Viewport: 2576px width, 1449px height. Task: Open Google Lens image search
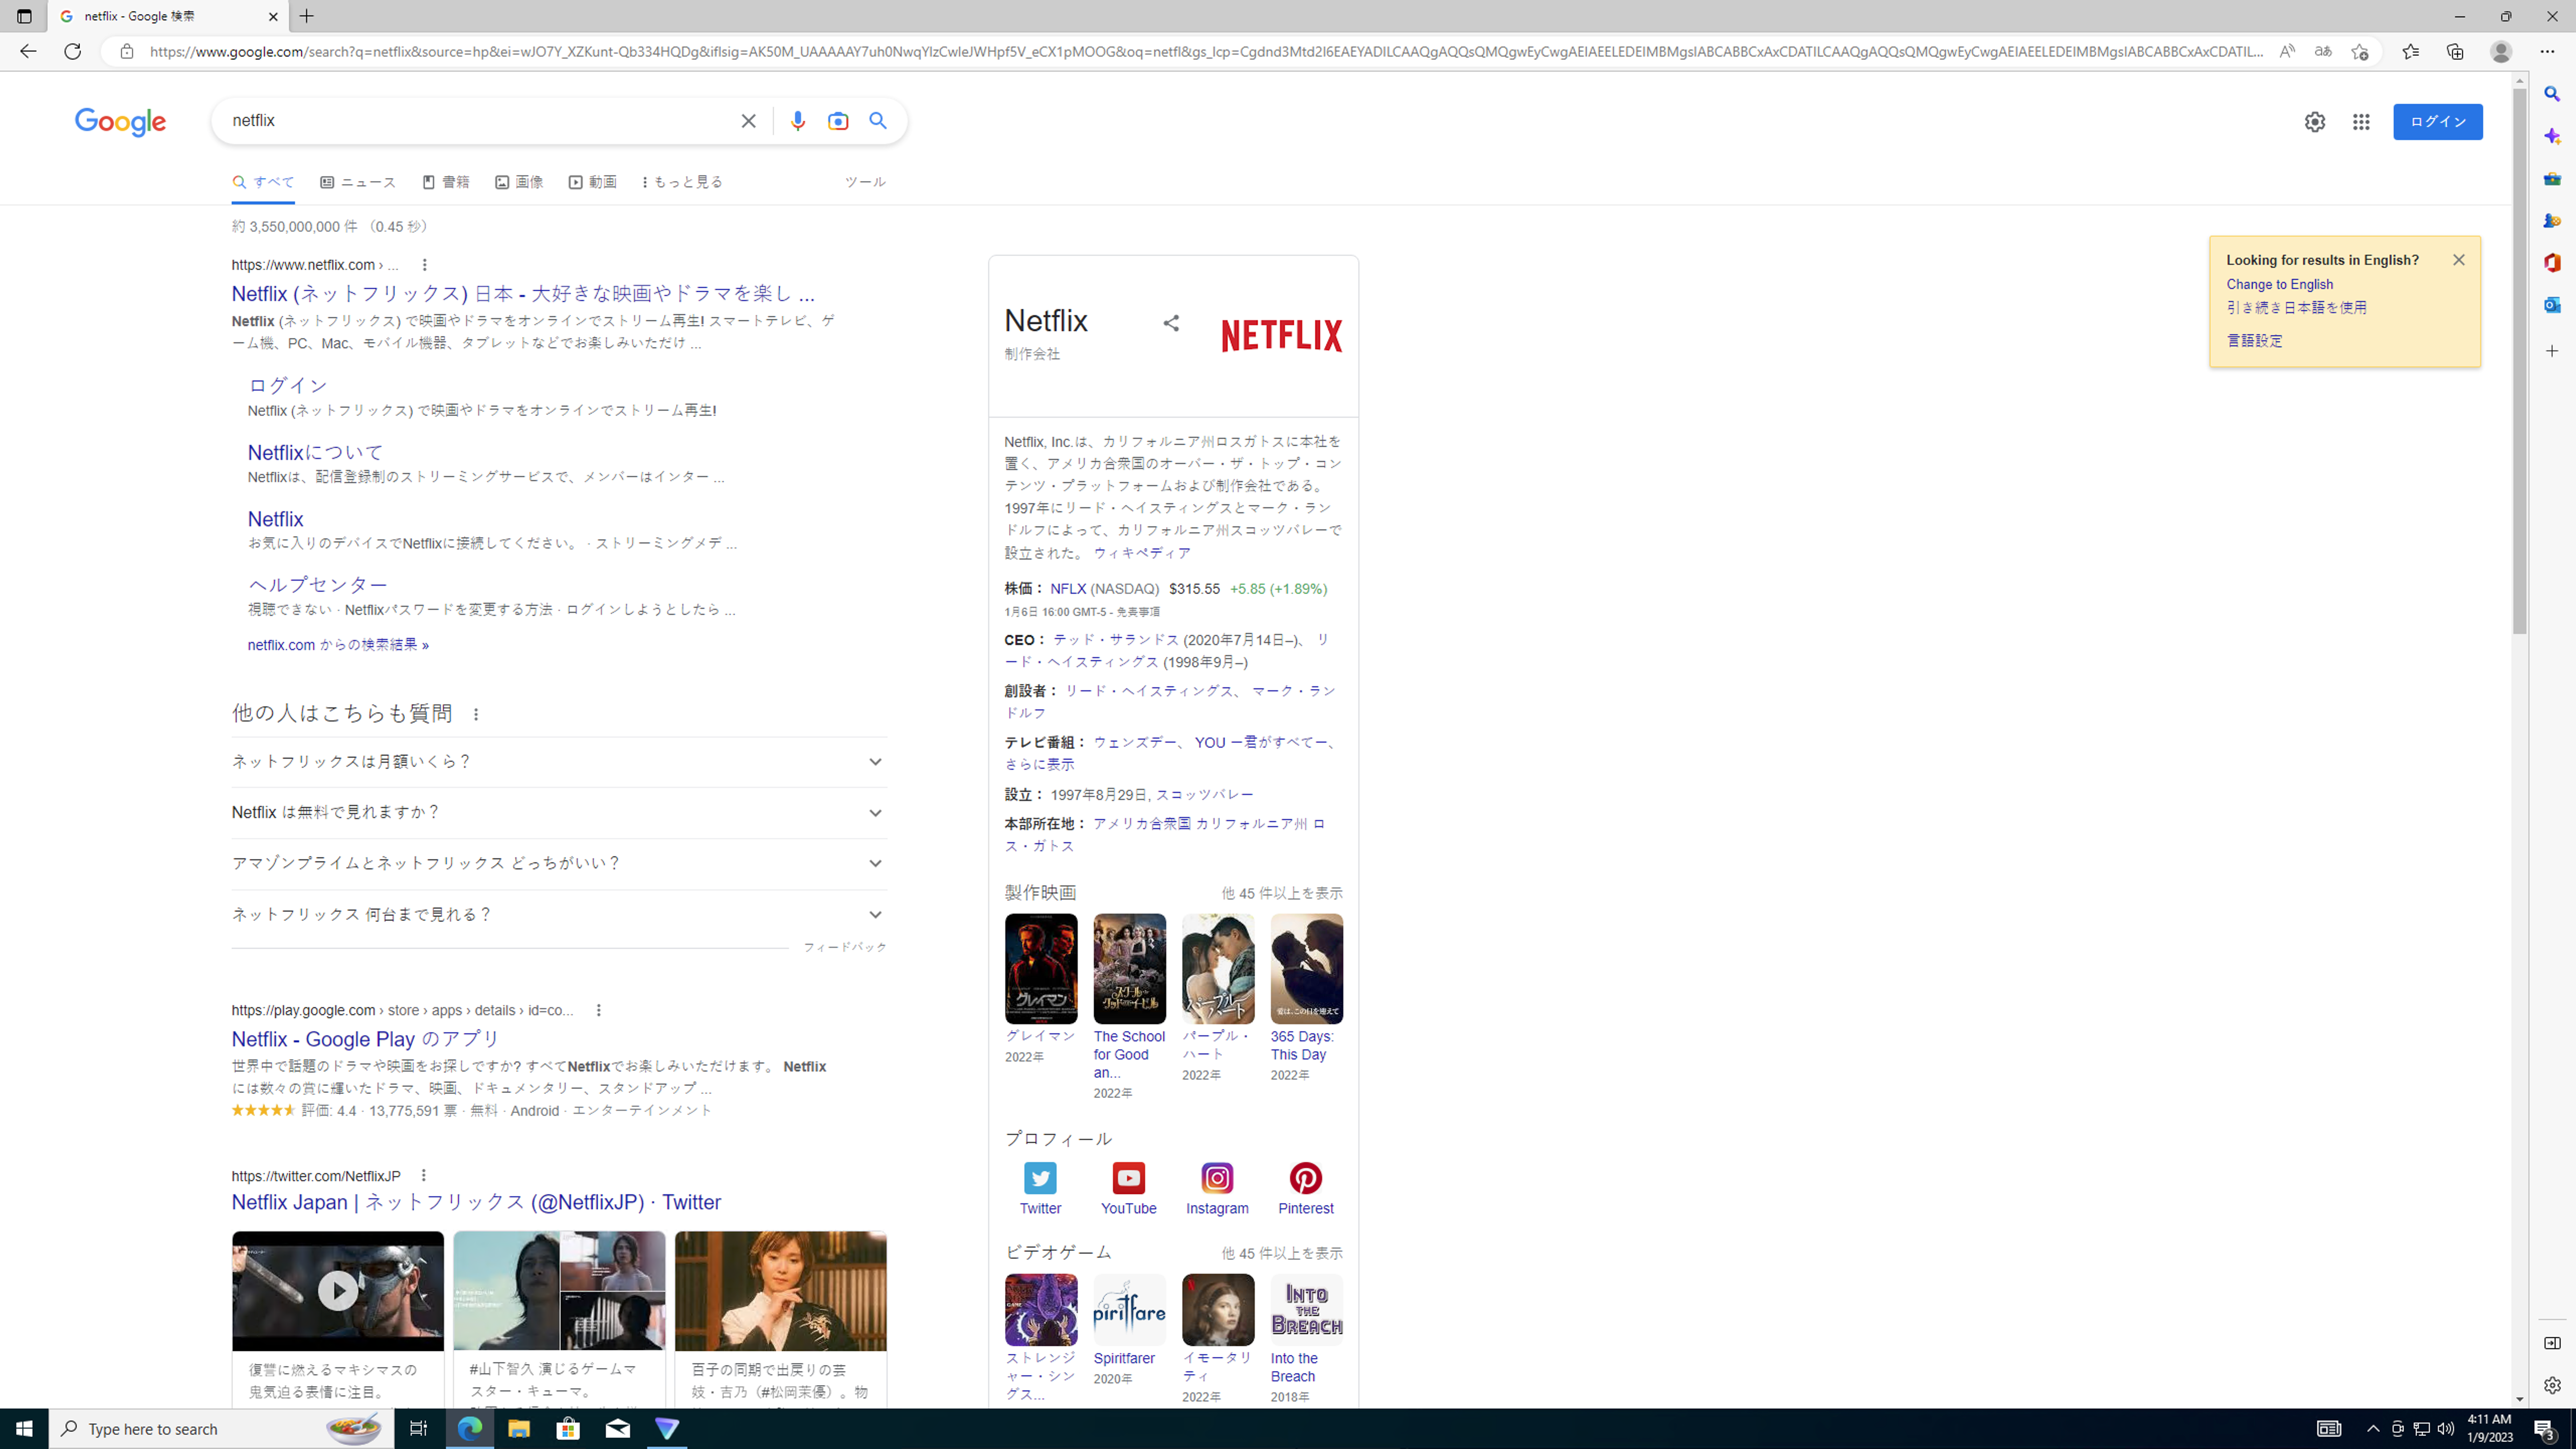click(837, 121)
